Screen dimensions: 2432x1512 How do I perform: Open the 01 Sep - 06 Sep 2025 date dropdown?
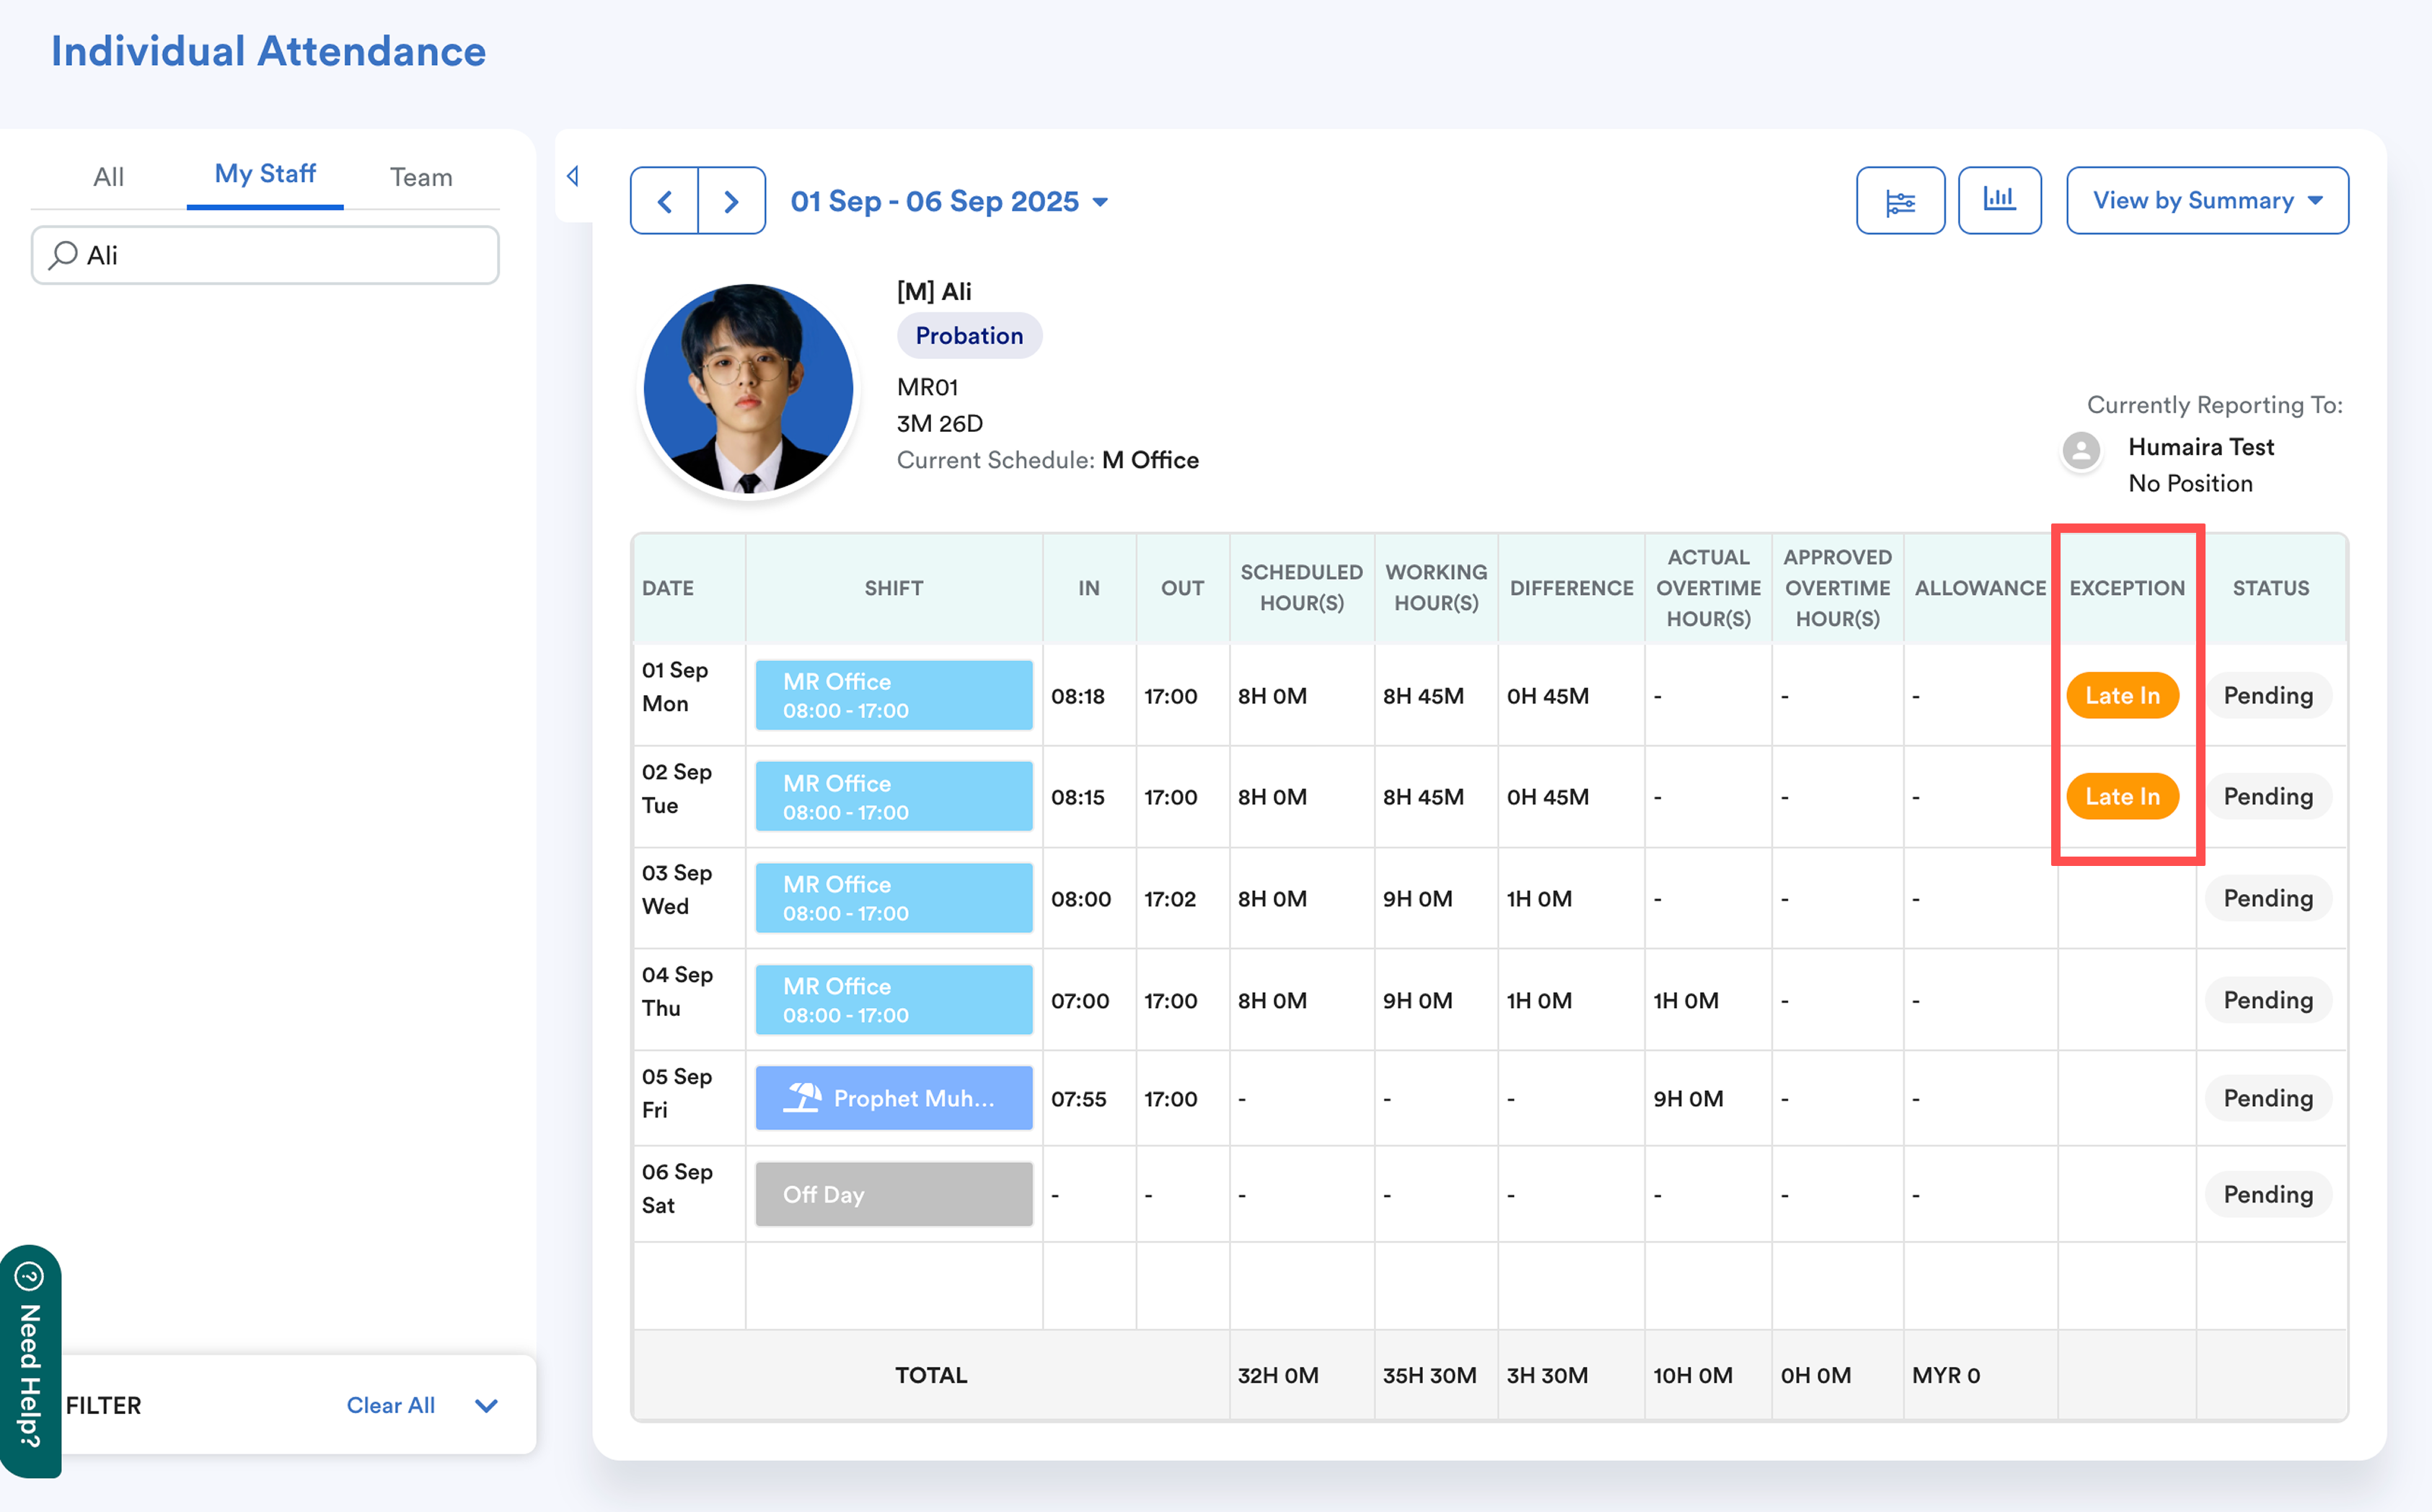tap(948, 201)
